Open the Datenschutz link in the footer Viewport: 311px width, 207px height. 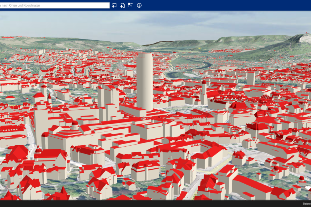point(307,204)
